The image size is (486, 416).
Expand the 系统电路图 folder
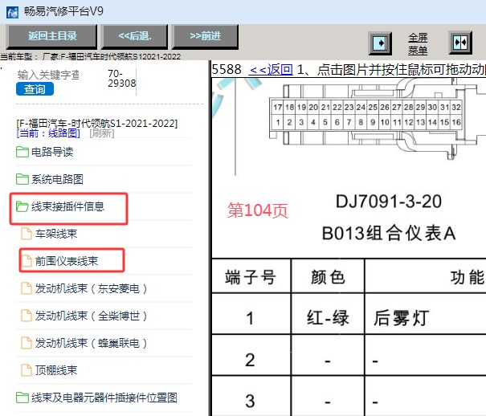click(x=57, y=179)
